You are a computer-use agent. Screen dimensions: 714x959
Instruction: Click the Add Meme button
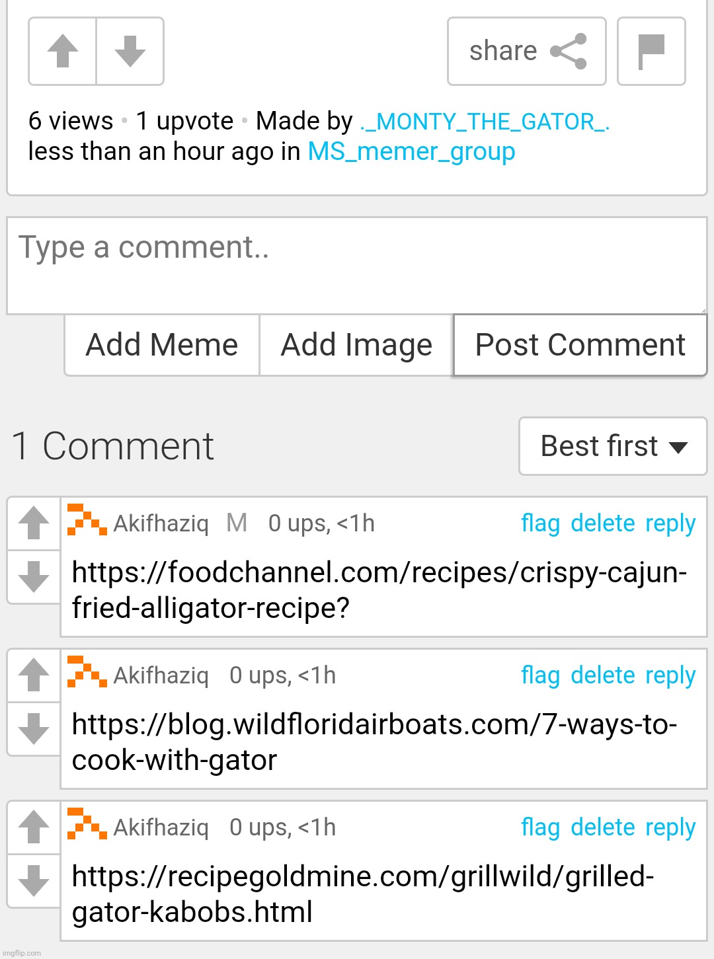162,345
